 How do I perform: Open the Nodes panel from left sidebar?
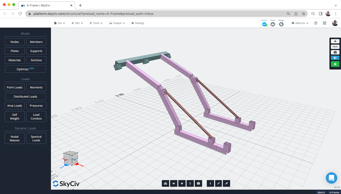pos(14,42)
